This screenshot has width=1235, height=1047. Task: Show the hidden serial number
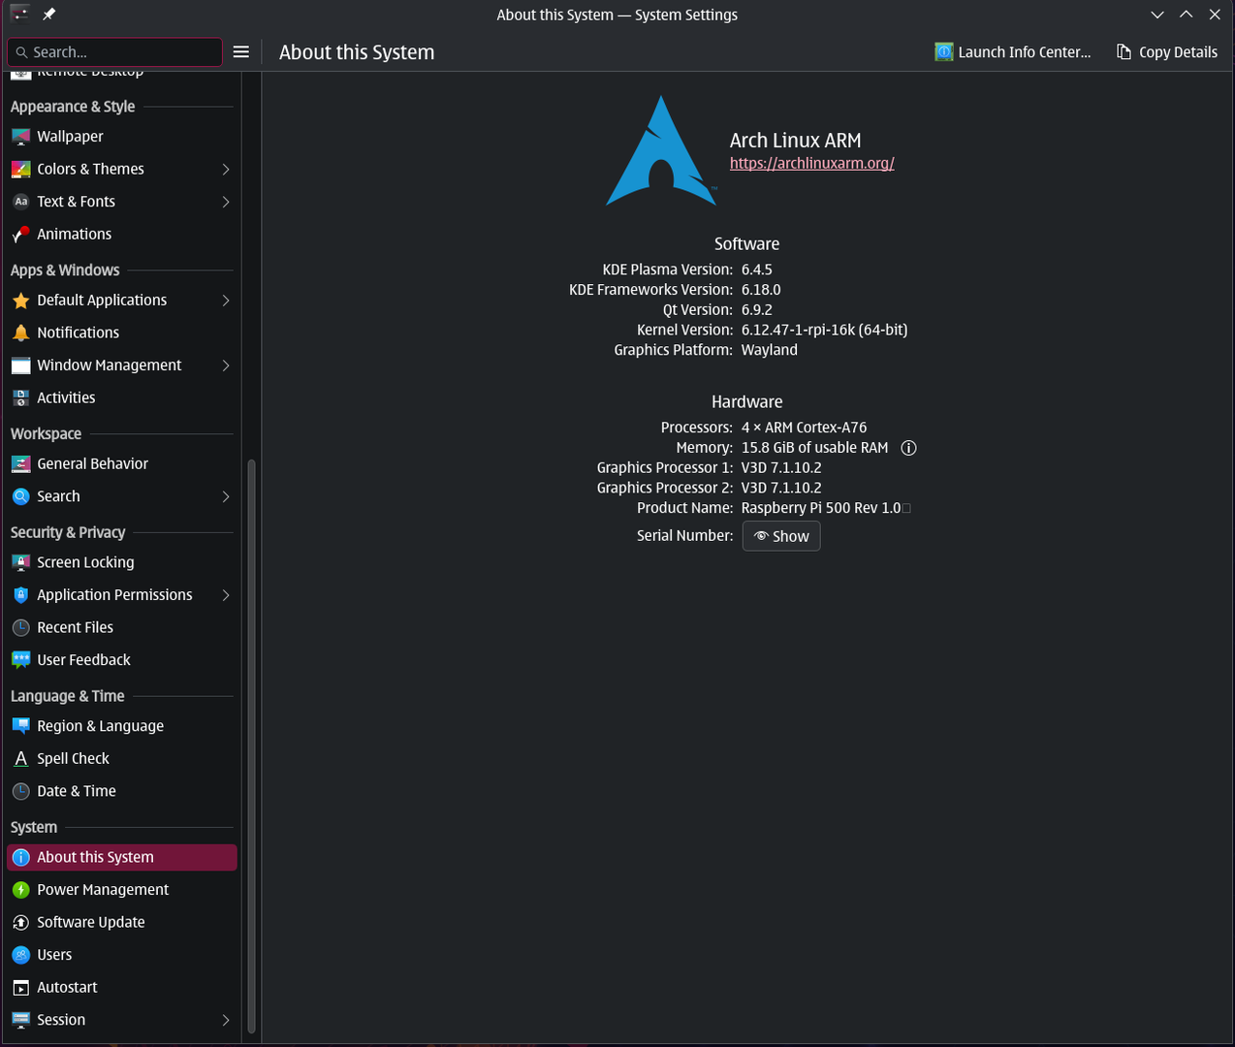781,536
